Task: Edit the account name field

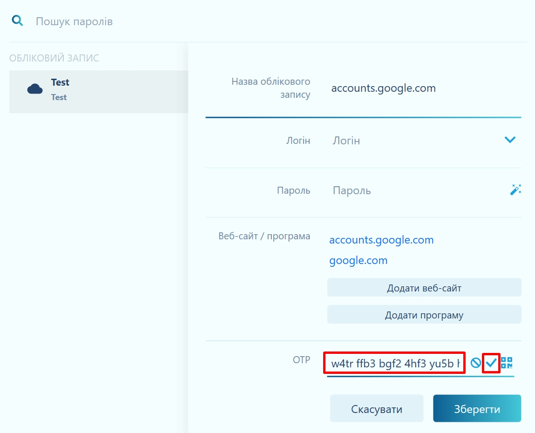Action: click(419, 88)
